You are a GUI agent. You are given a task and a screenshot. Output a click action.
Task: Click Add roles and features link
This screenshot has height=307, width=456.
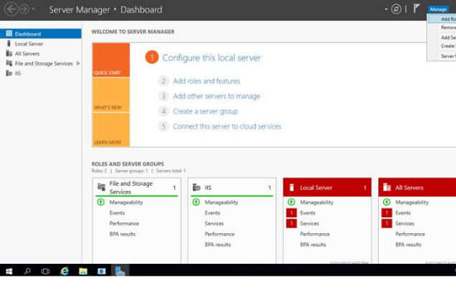tap(206, 80)
